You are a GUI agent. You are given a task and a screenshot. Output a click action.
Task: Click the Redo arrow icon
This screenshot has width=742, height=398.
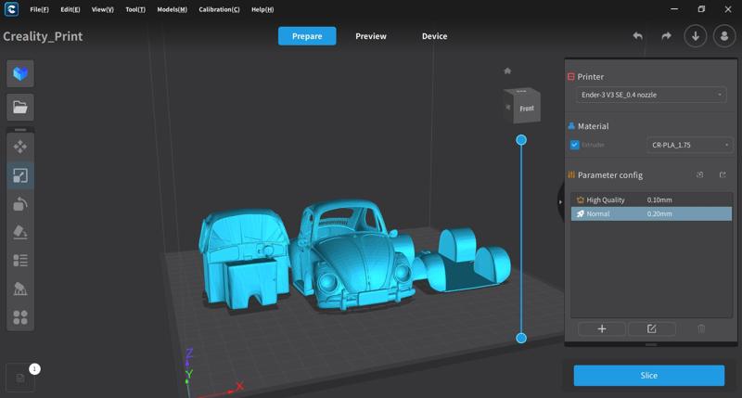pyautogui.click(x=666, y=36)
